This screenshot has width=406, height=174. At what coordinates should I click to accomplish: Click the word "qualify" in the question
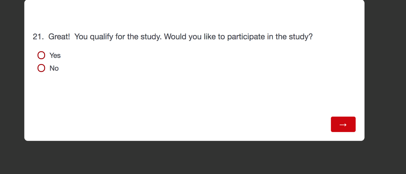[x=102, y=37]
